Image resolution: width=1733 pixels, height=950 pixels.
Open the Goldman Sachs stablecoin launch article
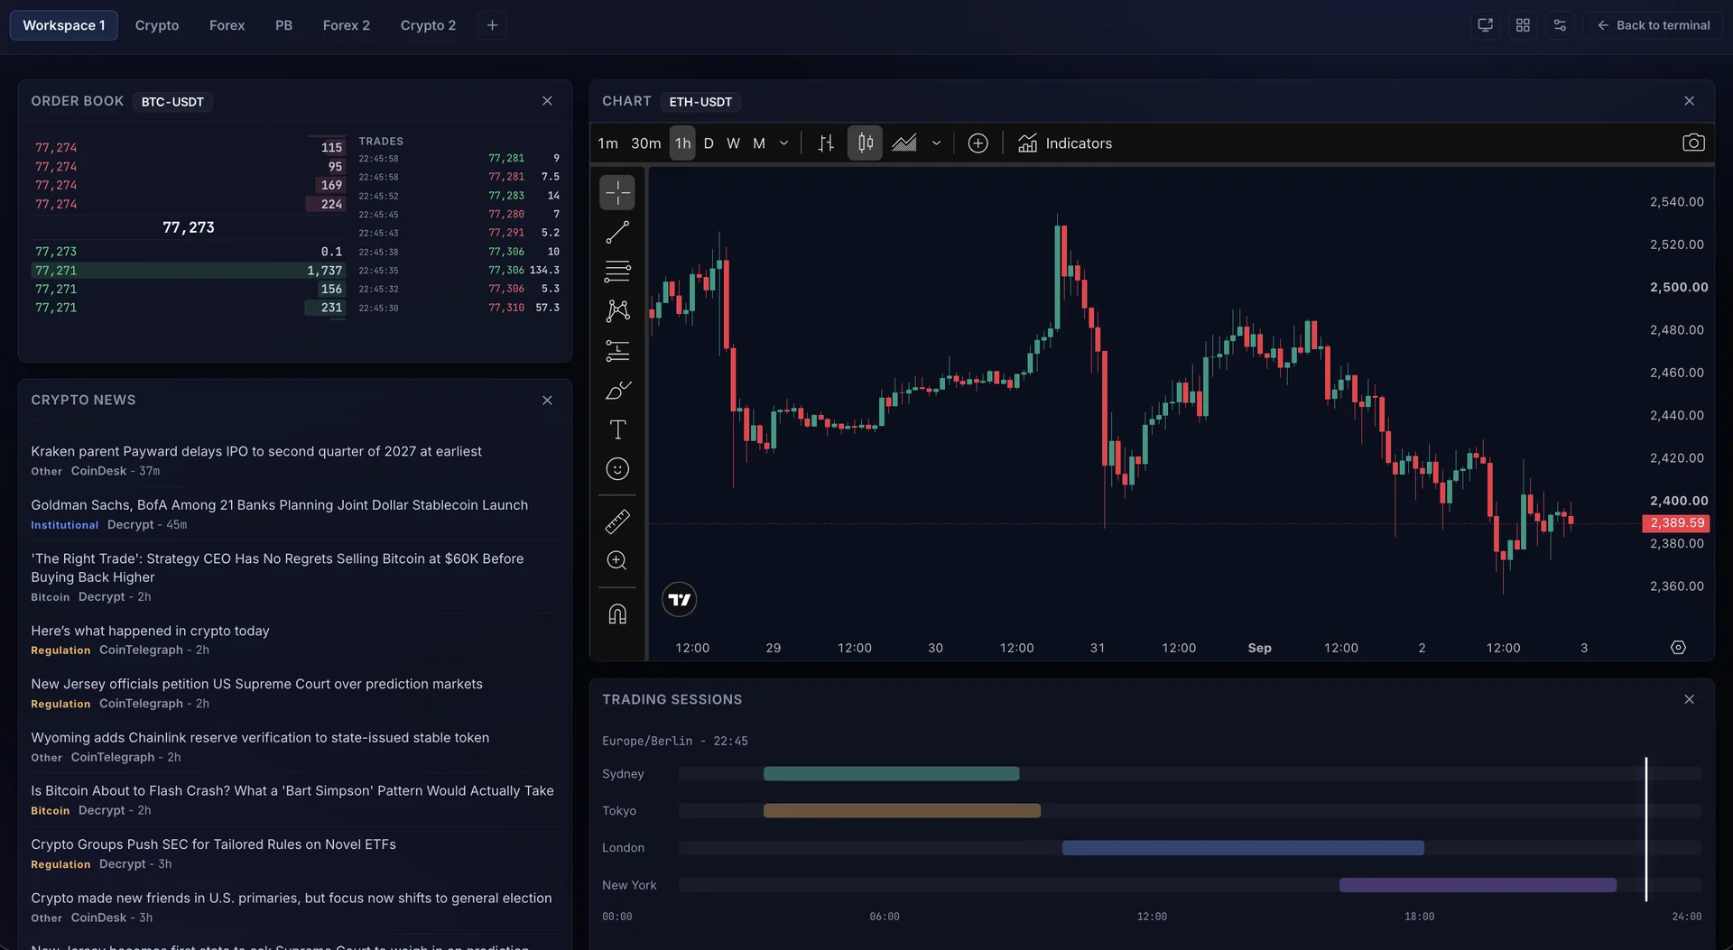pos(280,505)
